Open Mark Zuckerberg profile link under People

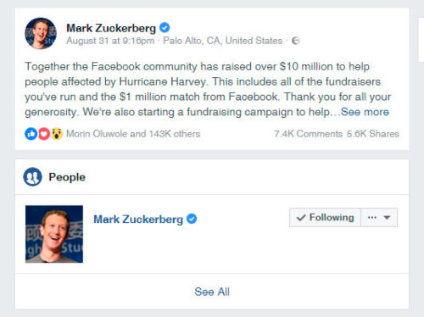click(x=138, y=219)
